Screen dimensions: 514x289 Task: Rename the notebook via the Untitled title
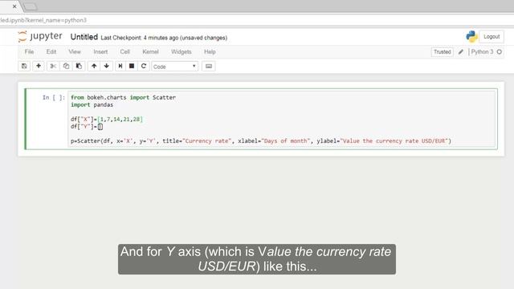(84, 37)
